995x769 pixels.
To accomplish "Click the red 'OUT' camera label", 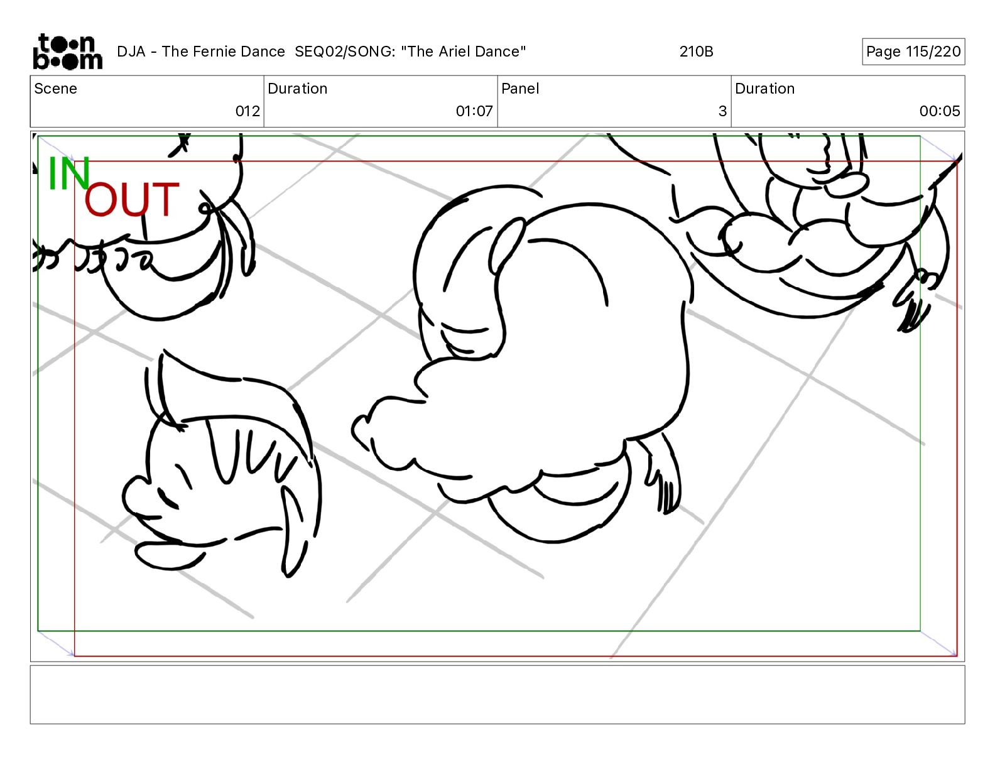I will [x=132, y=200].
